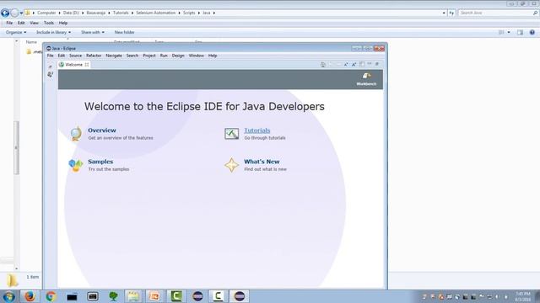540x303 pixels.
Task: Open the Run menu
Action: 164,56
